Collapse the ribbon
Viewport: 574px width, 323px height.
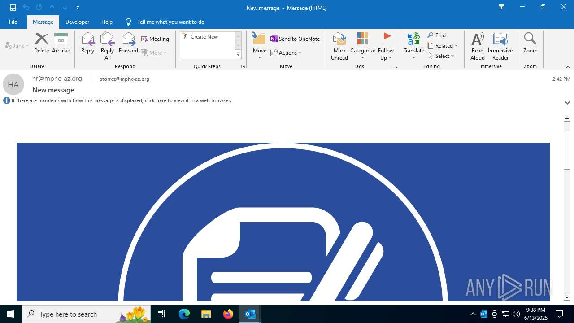pos(568,67)
